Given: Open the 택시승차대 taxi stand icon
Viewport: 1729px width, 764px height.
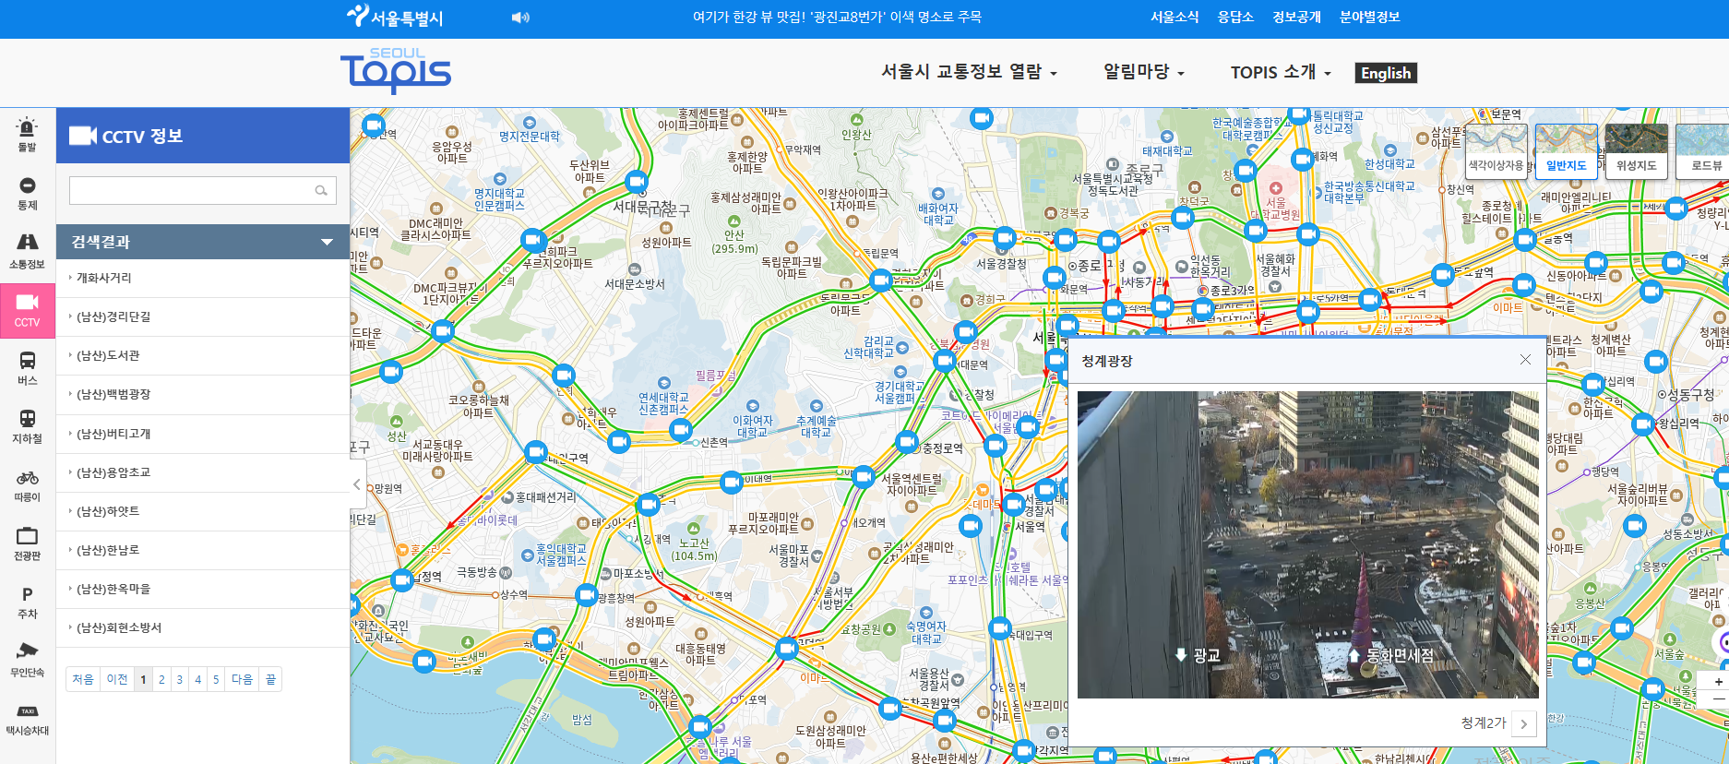Looking at the screenshot, I should click(x=27, y=720).
